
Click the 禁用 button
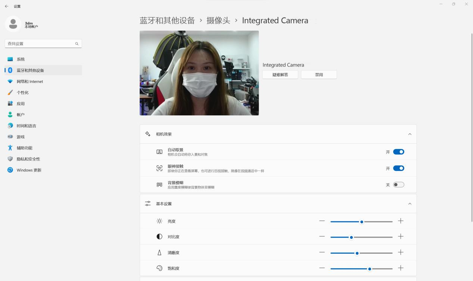point(319,75)
